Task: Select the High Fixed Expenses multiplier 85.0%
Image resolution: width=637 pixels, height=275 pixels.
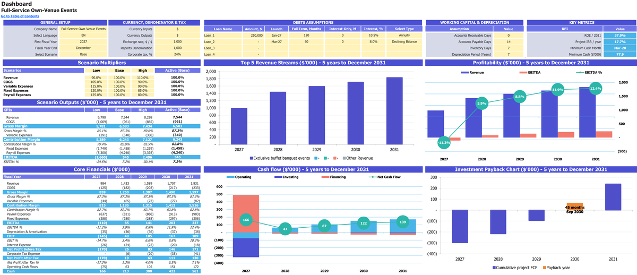Action: tap(142, 90)
